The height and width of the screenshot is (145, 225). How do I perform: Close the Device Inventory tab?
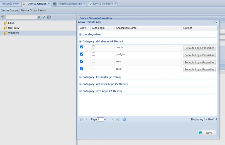pyautogui.click(x=115, y=3)
